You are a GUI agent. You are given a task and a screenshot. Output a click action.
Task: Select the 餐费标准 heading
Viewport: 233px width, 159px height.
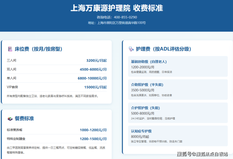click(24, 119)
